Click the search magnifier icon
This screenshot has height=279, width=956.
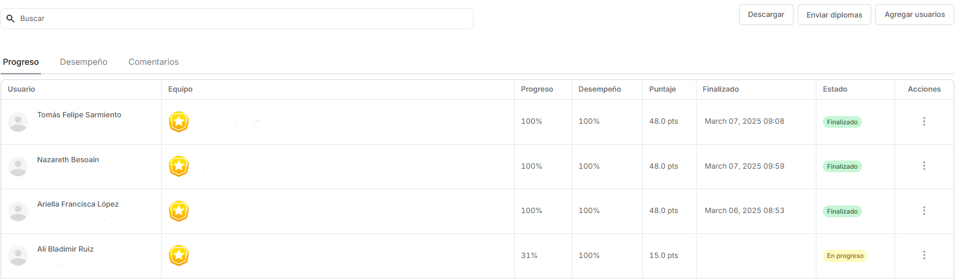(x=11, y=19)
